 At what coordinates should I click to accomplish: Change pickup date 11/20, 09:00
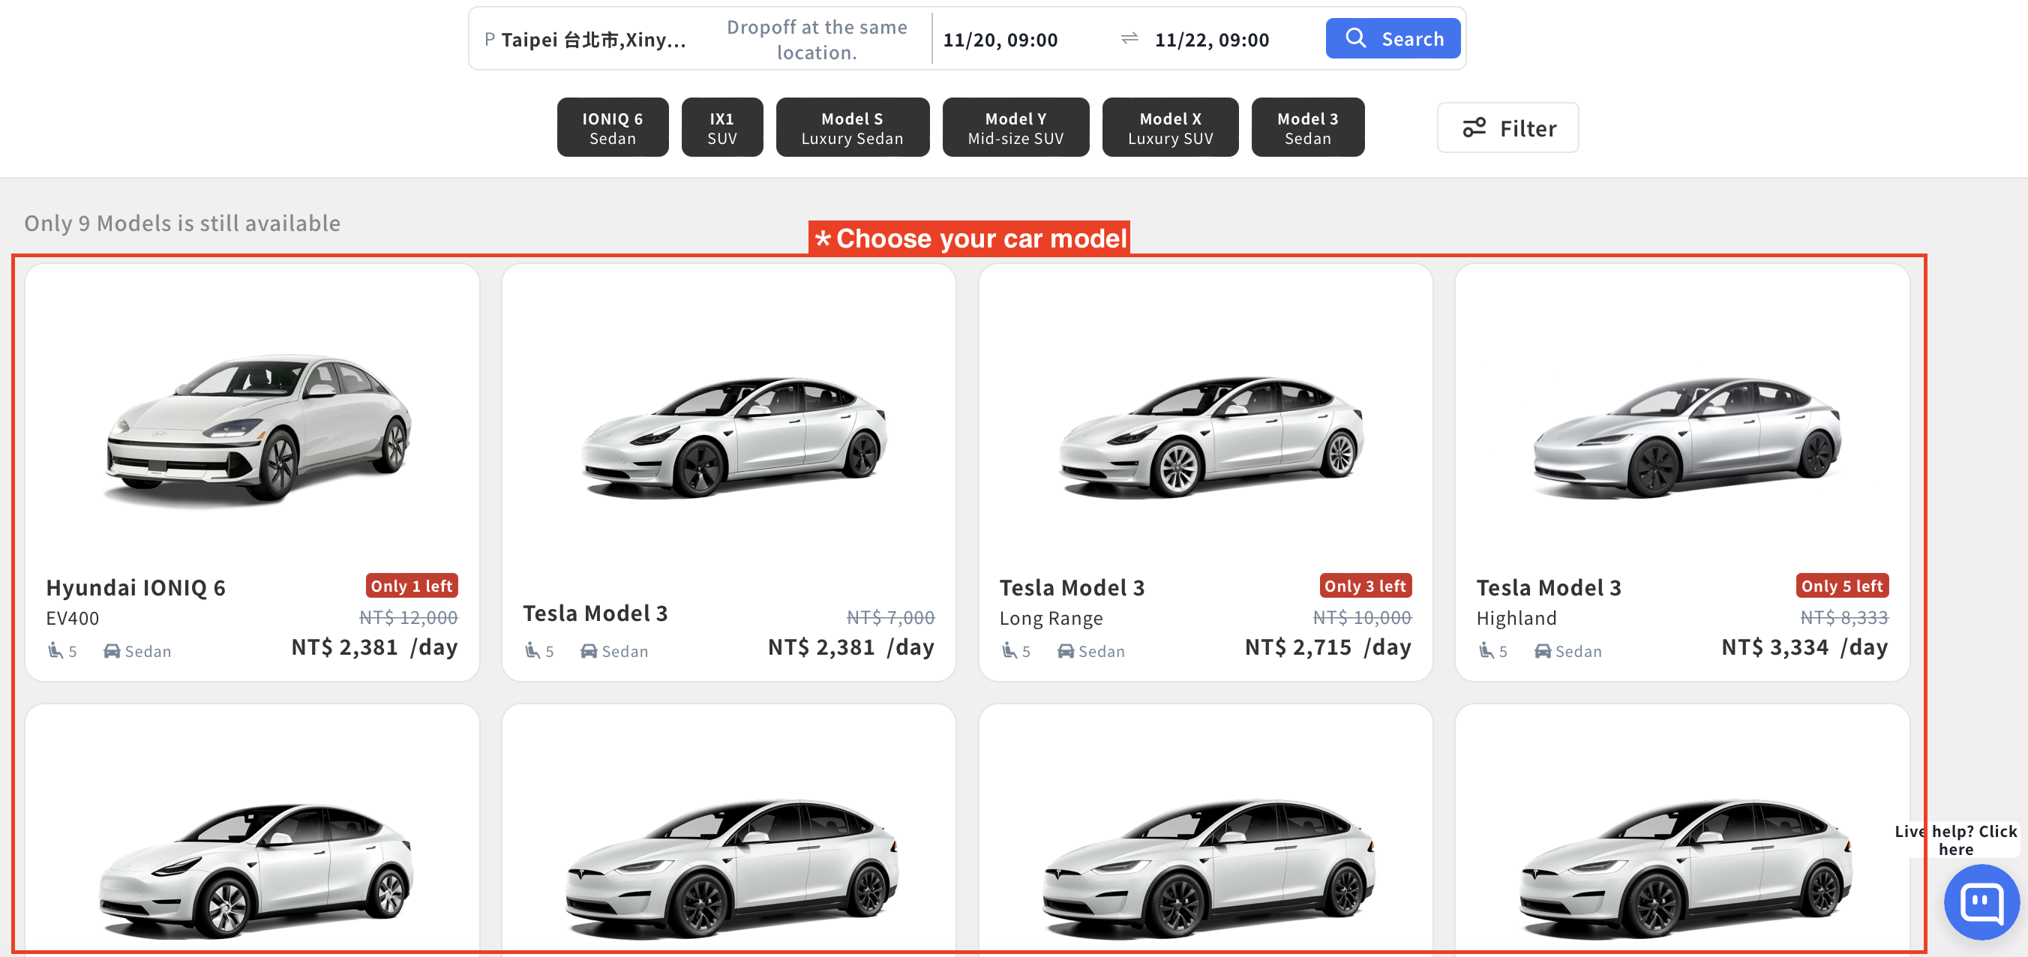click(1000, 39)
